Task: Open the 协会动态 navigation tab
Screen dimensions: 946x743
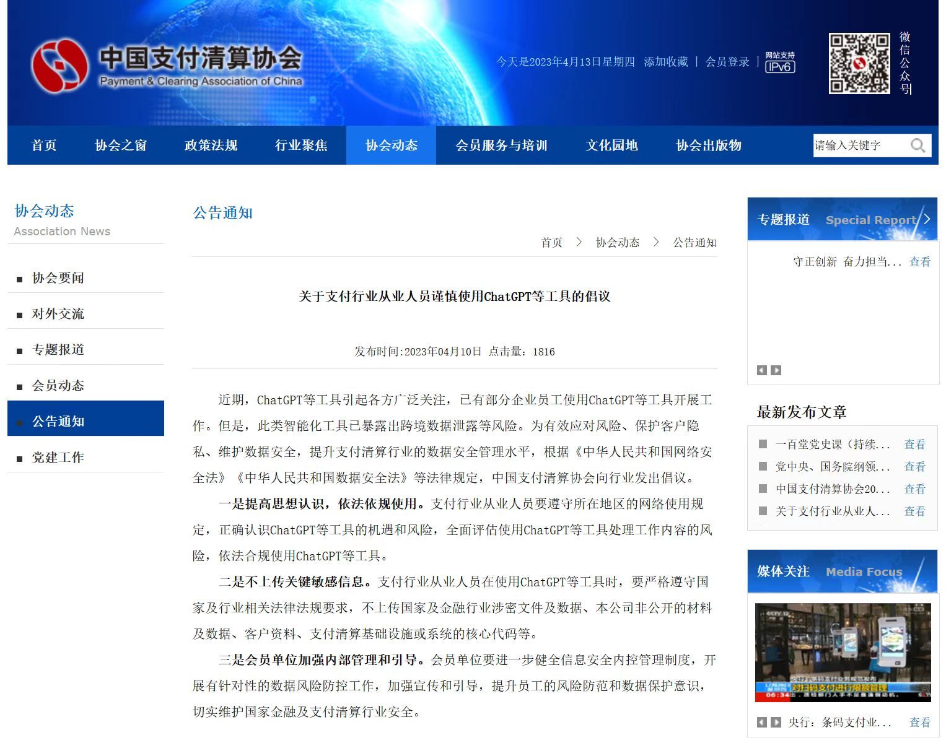Action: pos(392,146)
